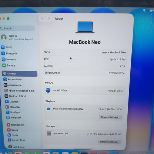Open Wallpaper settings
The image size is (154, 154).
[x=14, y=117]
